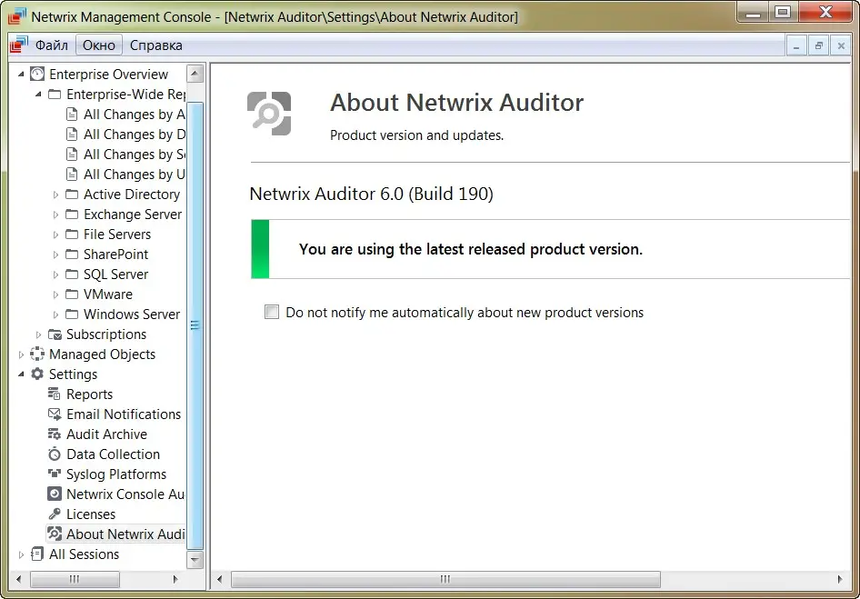This screenshot has width=860, height=599.
Task: Expand the Subscriptions node
Action: [38, 334]
